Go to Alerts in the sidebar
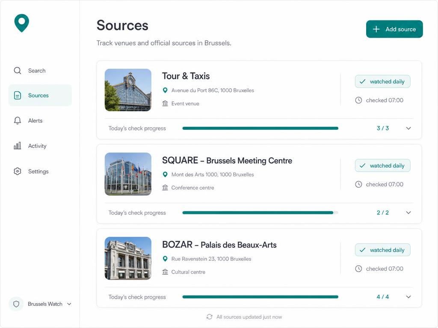This screenshot has width=438, height=328. (x=40, y=120)
